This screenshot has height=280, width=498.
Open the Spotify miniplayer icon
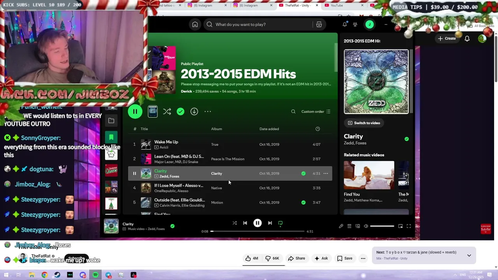pos(400,226)
